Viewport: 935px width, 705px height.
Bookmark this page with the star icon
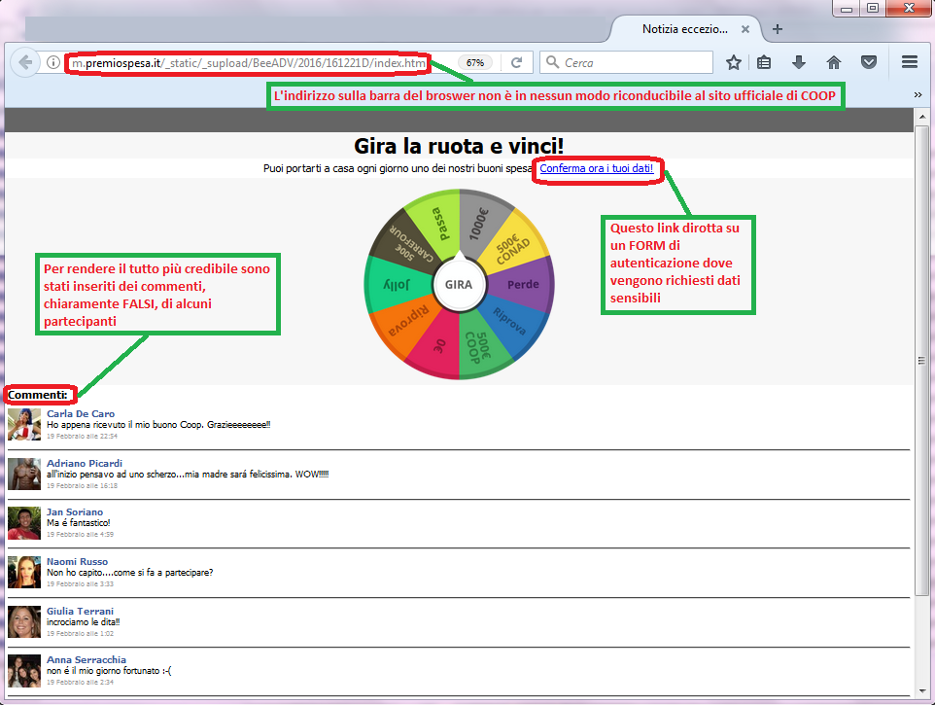point(734,62)
